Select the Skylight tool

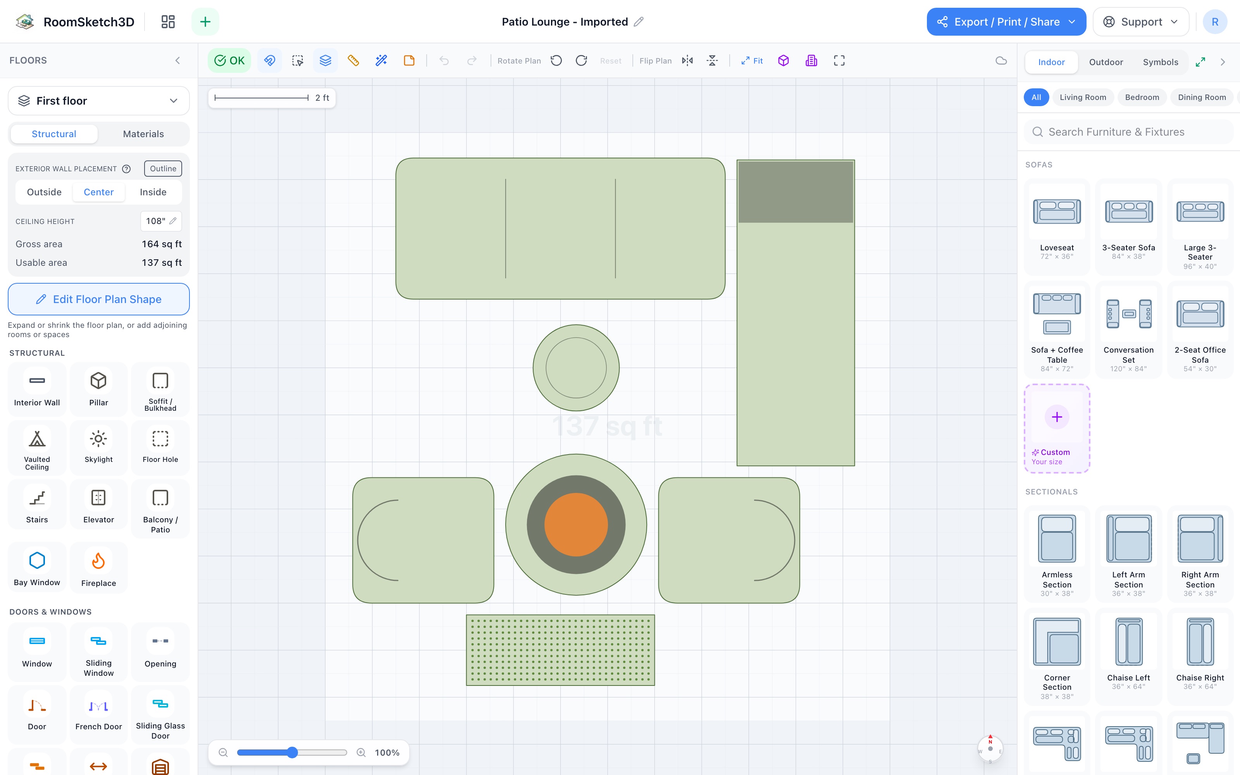point(98,448)
